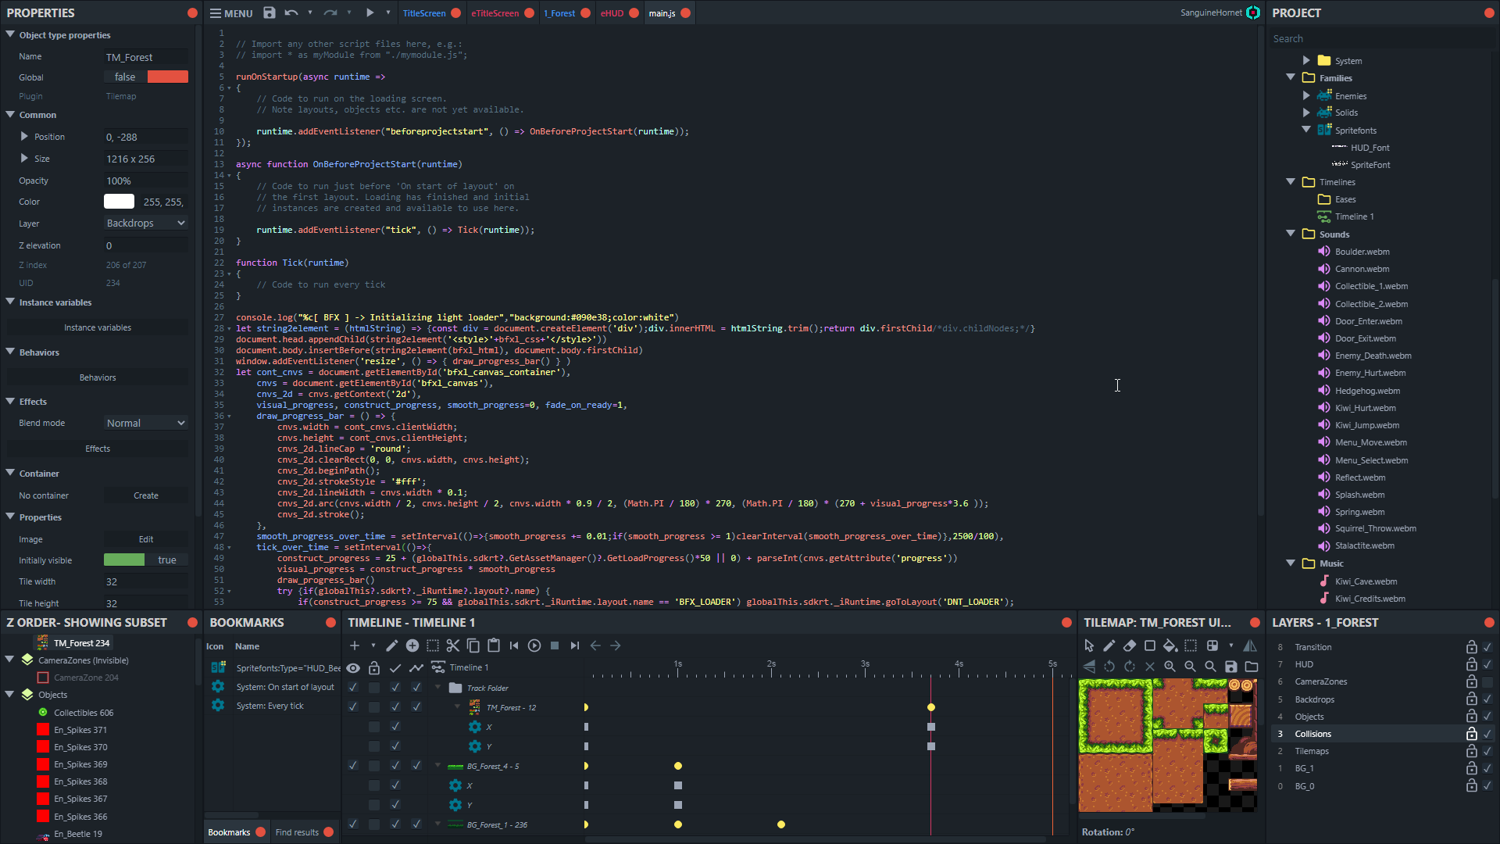Image resolution: width=1500 pixels, height=844 pixels.
Task: Open the Layer dropdown showing Backdrops
Action: (x=145, y=224)
